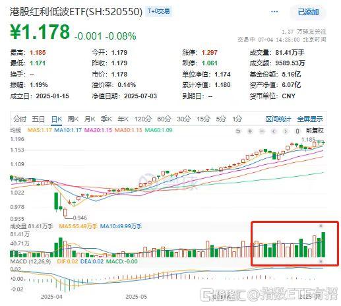
Task: Click the toolbar icon left of 前复权
Action: tap(297, 131)
